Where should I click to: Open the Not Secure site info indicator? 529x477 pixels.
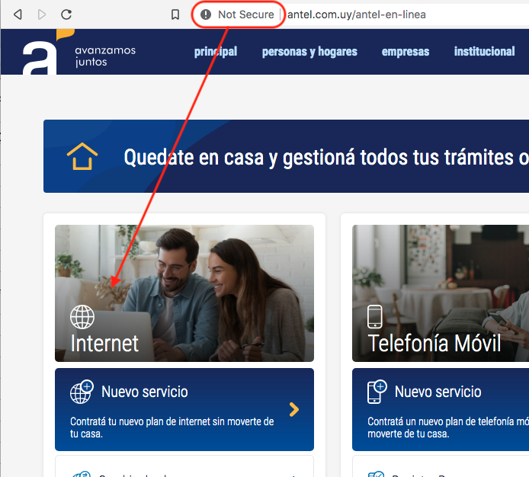(238, 14)
